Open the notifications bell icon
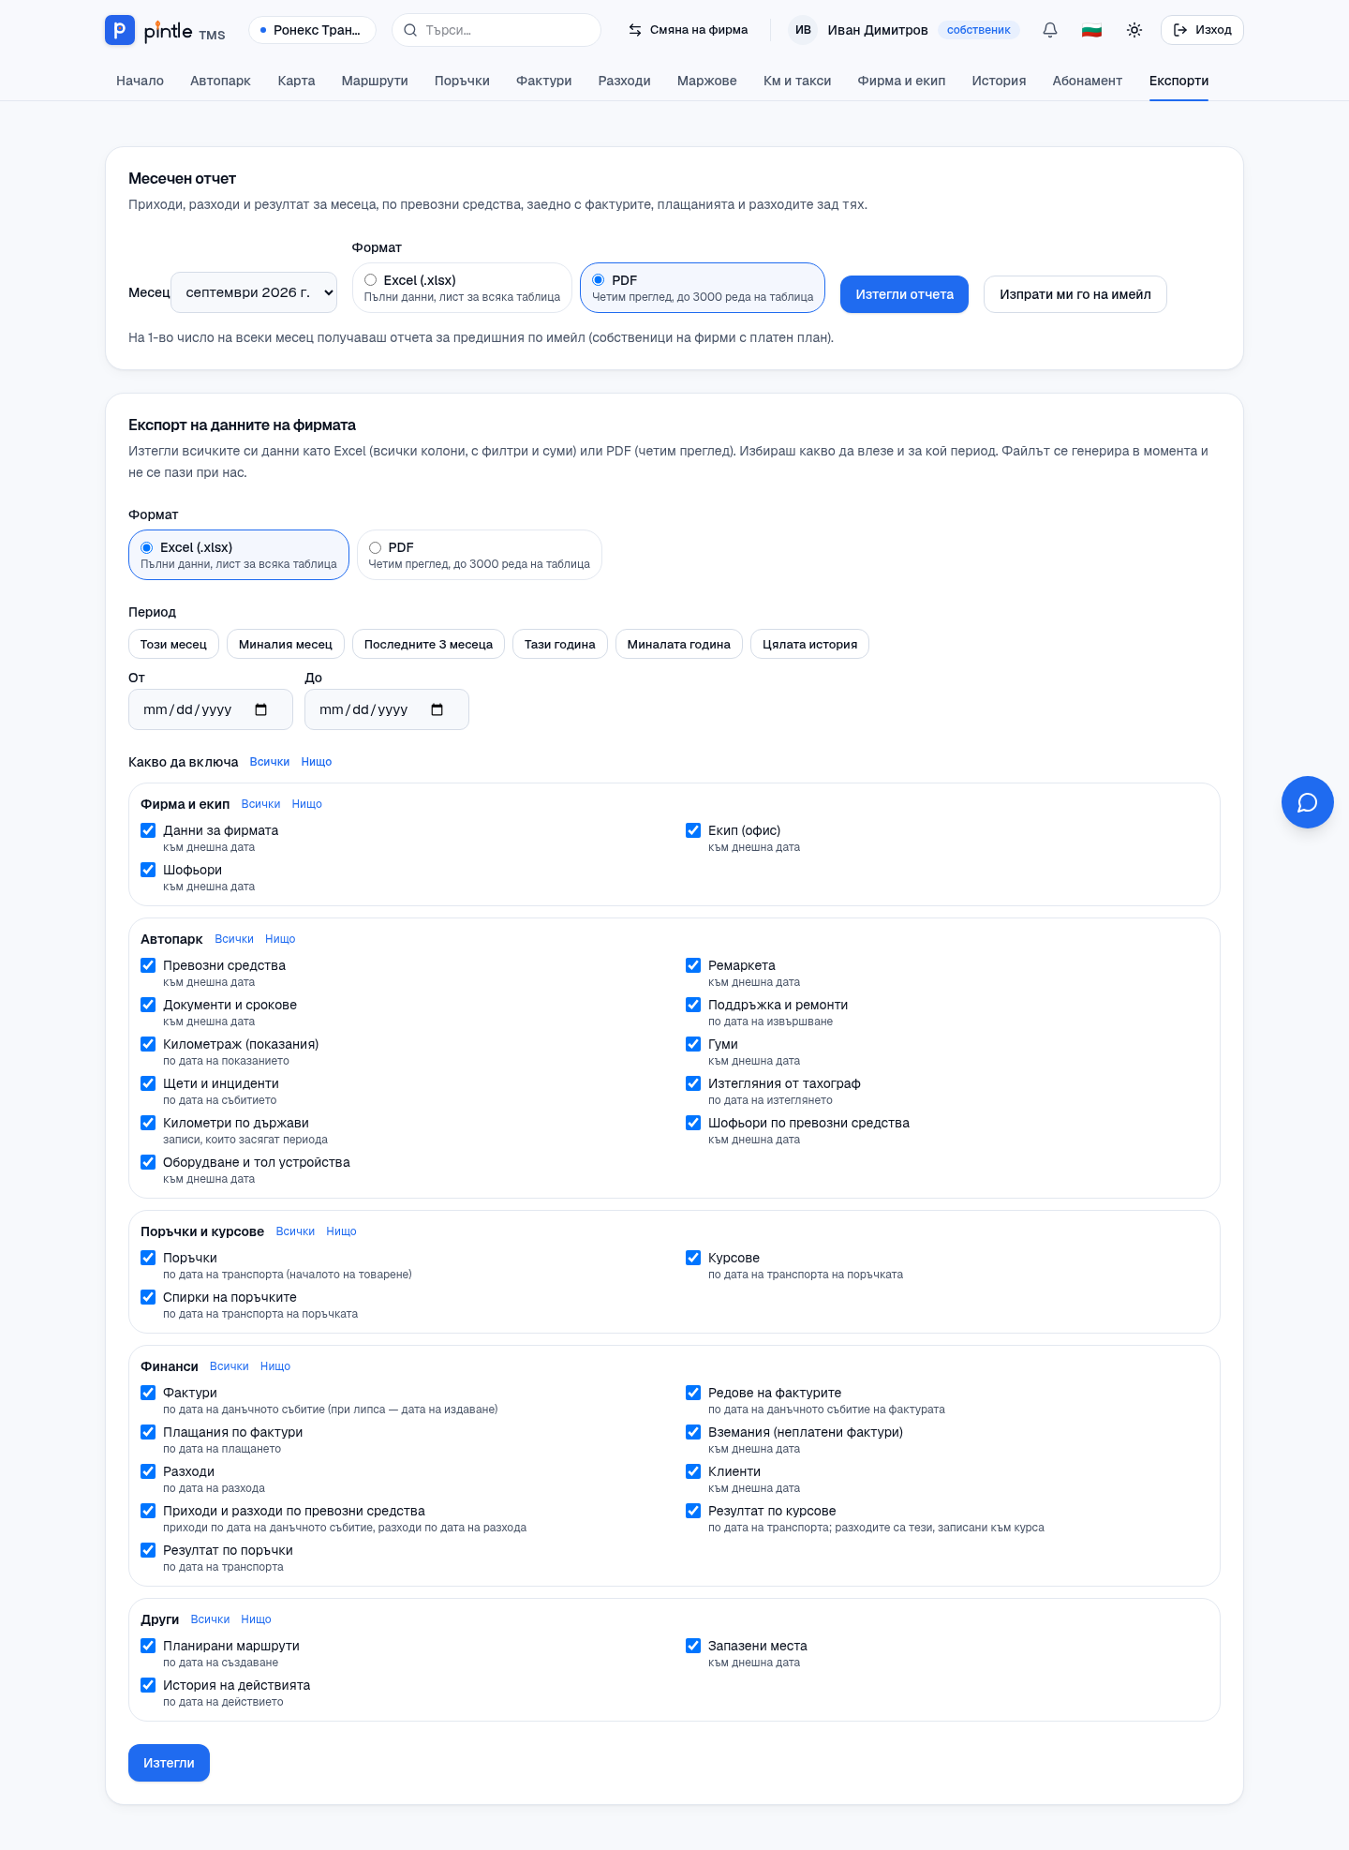 tap(1050, 30)
